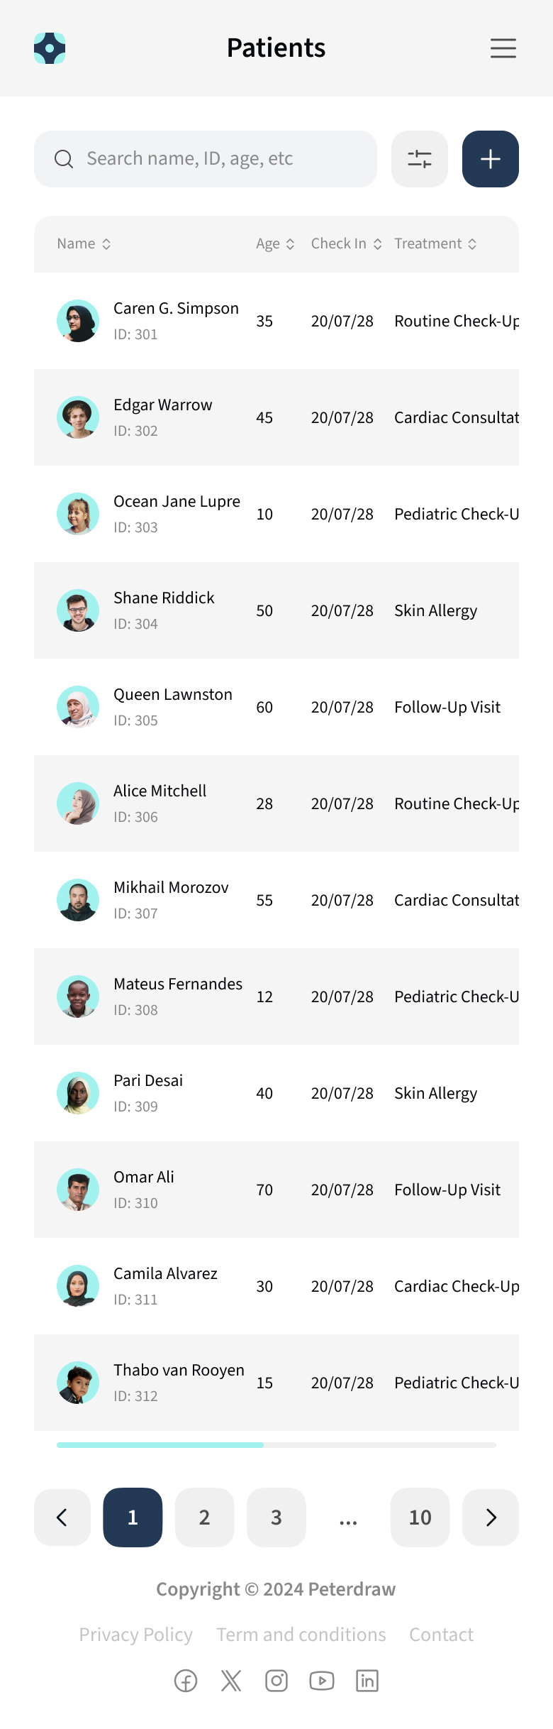The image size is (553, 1729).
Task: Open the LinkedIn icon
Action: 367,1681
